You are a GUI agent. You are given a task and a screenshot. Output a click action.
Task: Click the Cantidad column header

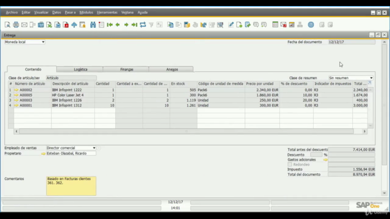[x=105, y=84]
